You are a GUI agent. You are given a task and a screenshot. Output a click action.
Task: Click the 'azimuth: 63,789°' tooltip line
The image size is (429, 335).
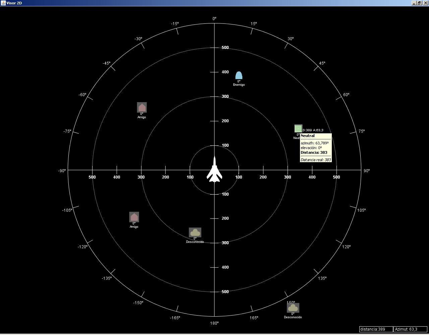pos(315,143)
